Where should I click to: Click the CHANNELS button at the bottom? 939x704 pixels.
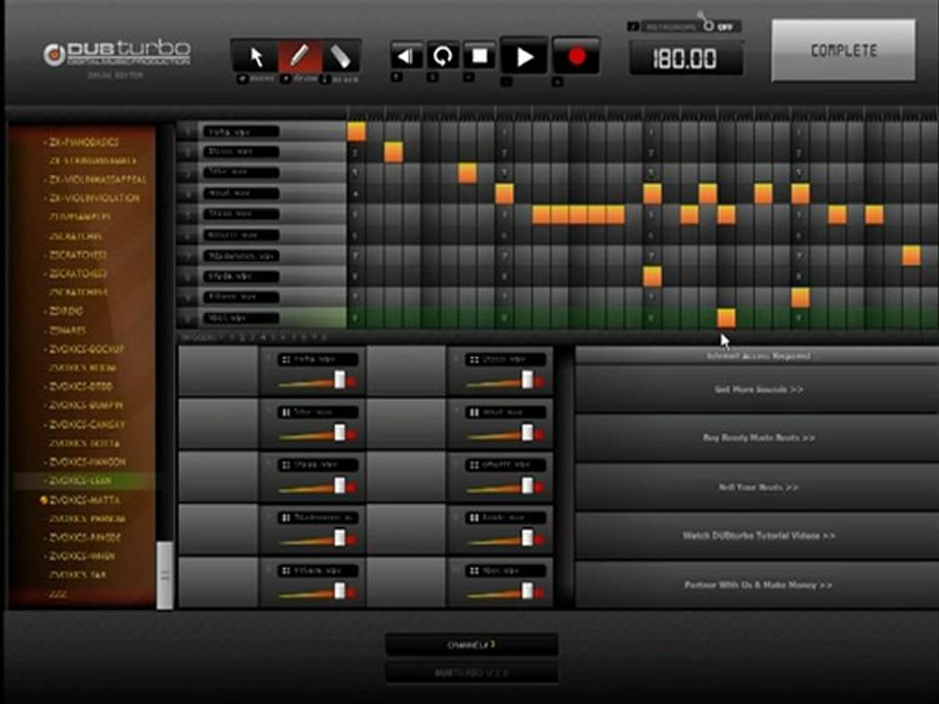(471, 645)
